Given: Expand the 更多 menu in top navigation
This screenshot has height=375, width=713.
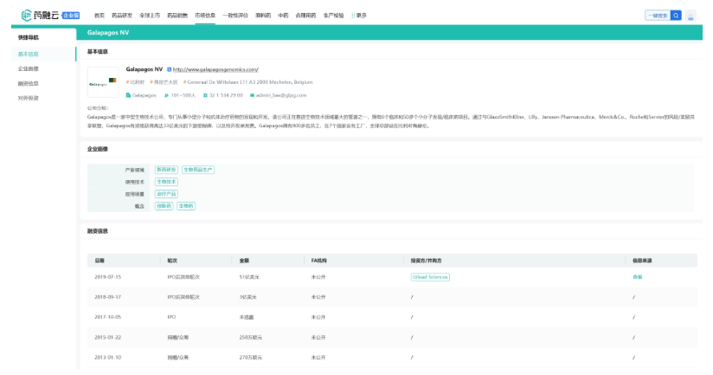Looking at the screenshot, I should (x=358, y=16).
